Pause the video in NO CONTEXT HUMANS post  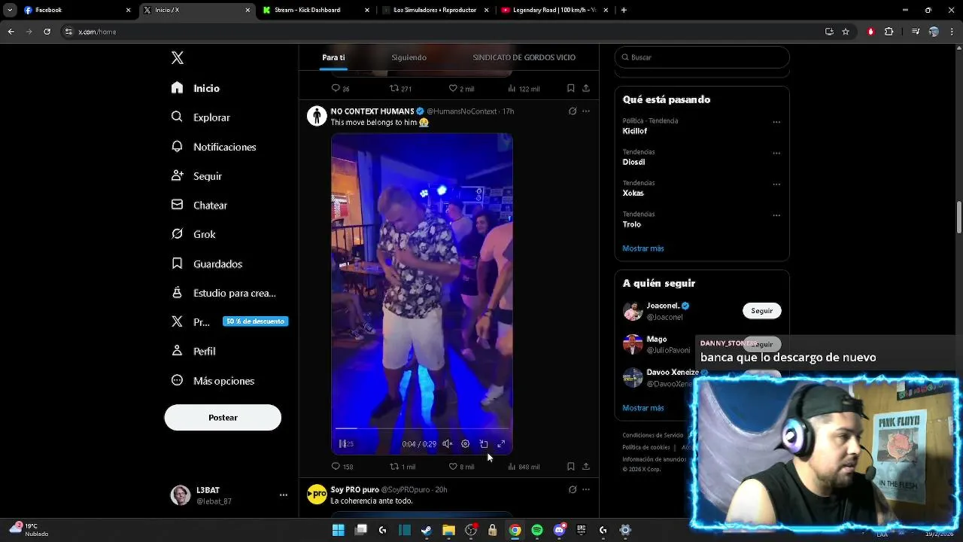coord(342,444)
